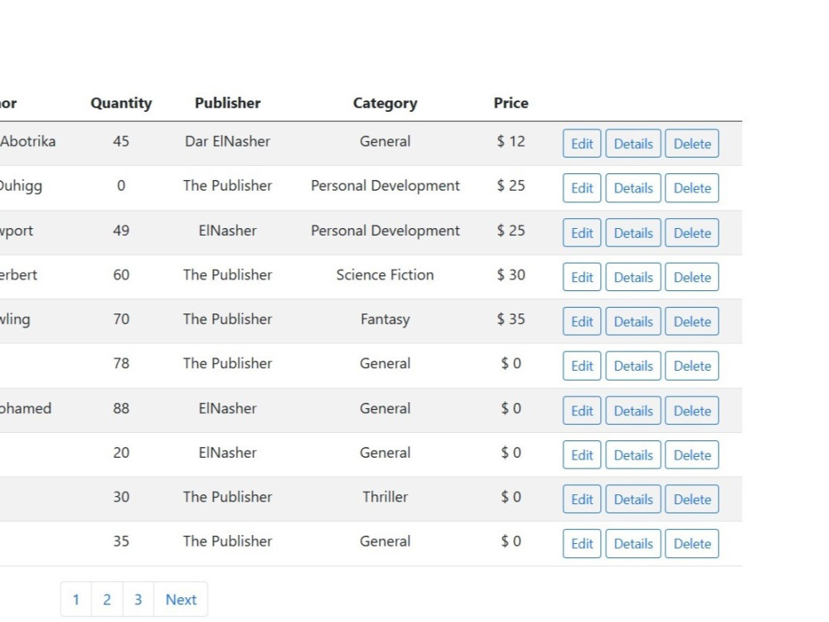This screenshot has width=829, height=622.
Task: Edit the book with quantity 0
Action: [582, 187]
